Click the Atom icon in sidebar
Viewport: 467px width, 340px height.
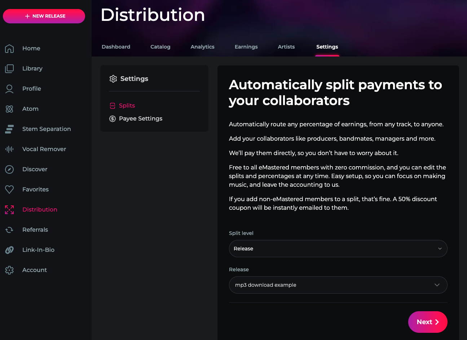tap(9, 109)
